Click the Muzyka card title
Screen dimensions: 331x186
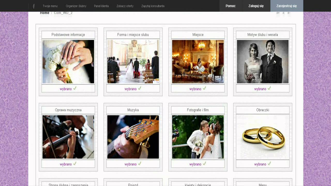133,110
